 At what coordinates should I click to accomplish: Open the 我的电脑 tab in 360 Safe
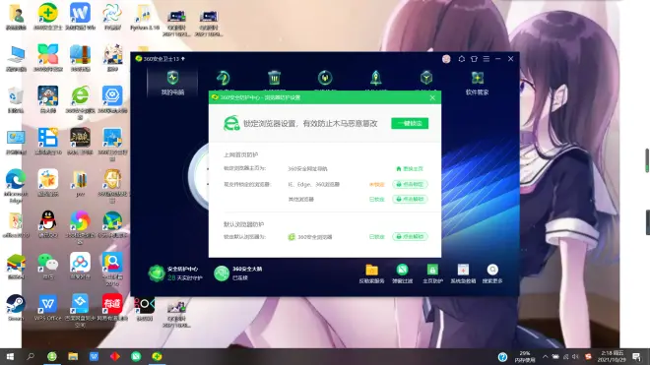pos(172,83)
